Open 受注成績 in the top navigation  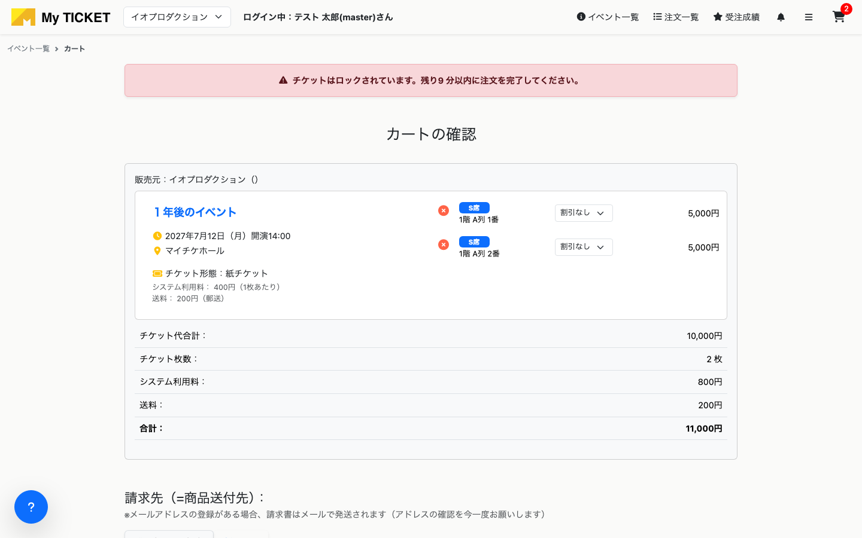[736, 17]
